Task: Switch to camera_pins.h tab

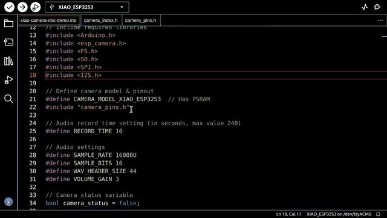Action: [x=141, y=20]
